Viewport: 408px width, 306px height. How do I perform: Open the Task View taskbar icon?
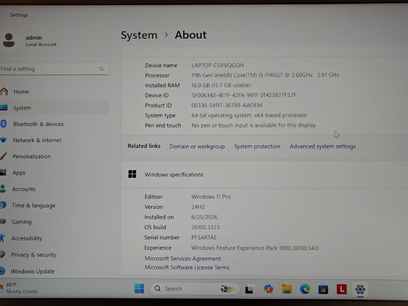pyautogui.click(x=249, y=289)
